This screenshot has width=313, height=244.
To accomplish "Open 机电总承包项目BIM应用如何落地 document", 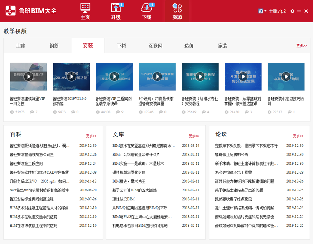I will [140, 226].
